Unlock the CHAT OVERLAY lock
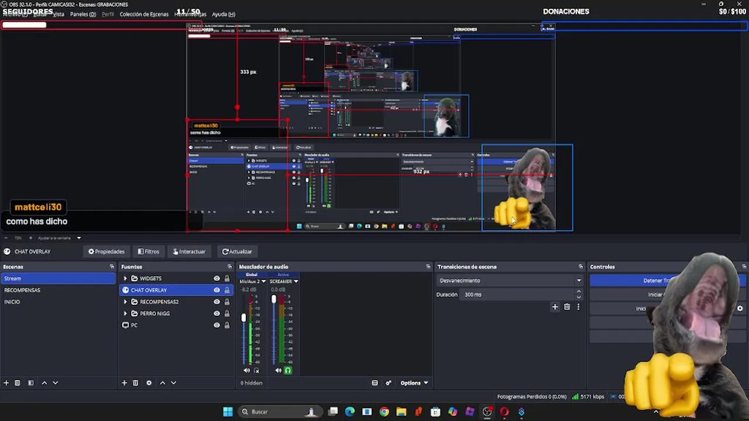The height and width of the screenshot is (421, 749). 227,290
